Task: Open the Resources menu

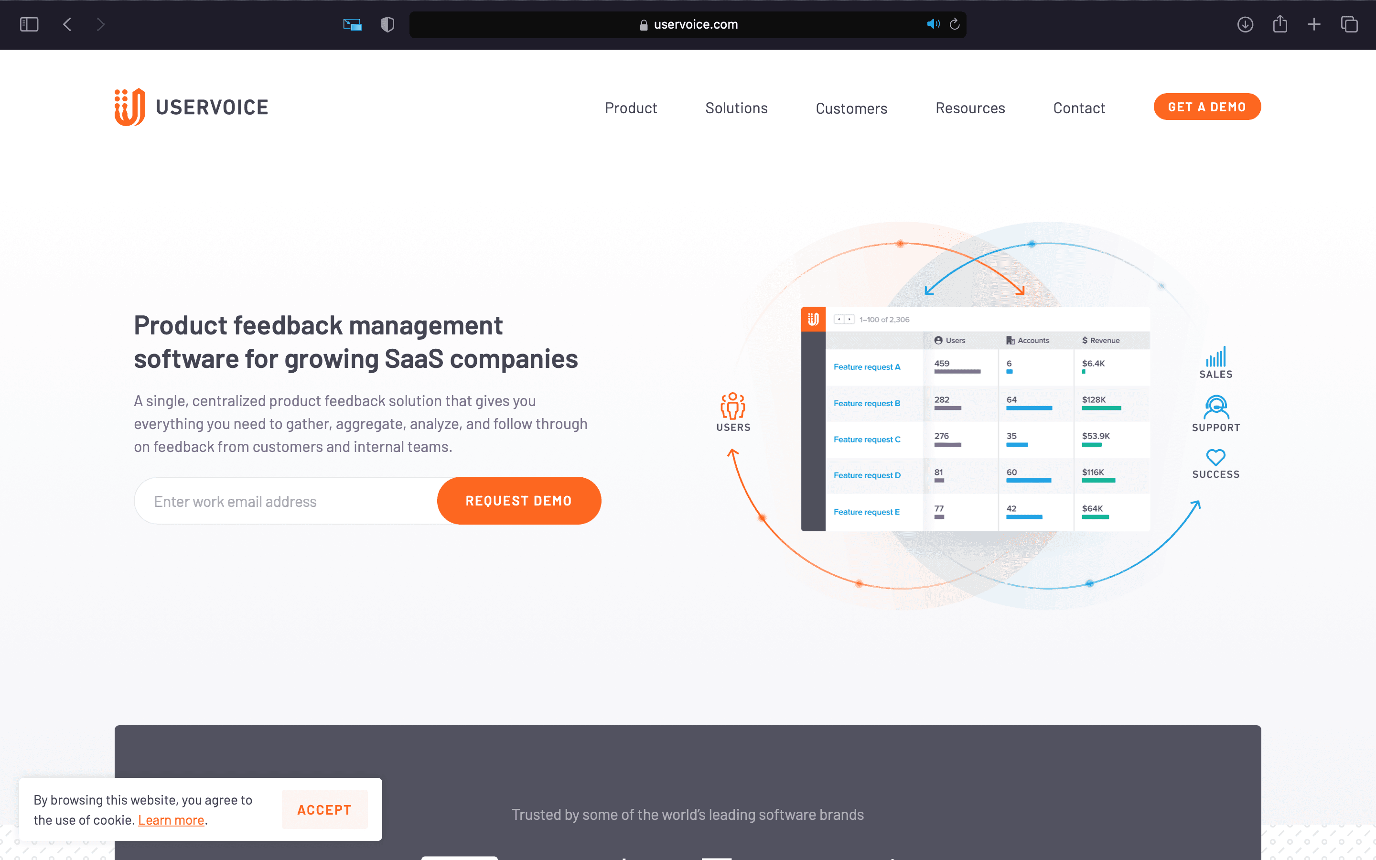Action: pyautogui.click(x=970, y=107)
